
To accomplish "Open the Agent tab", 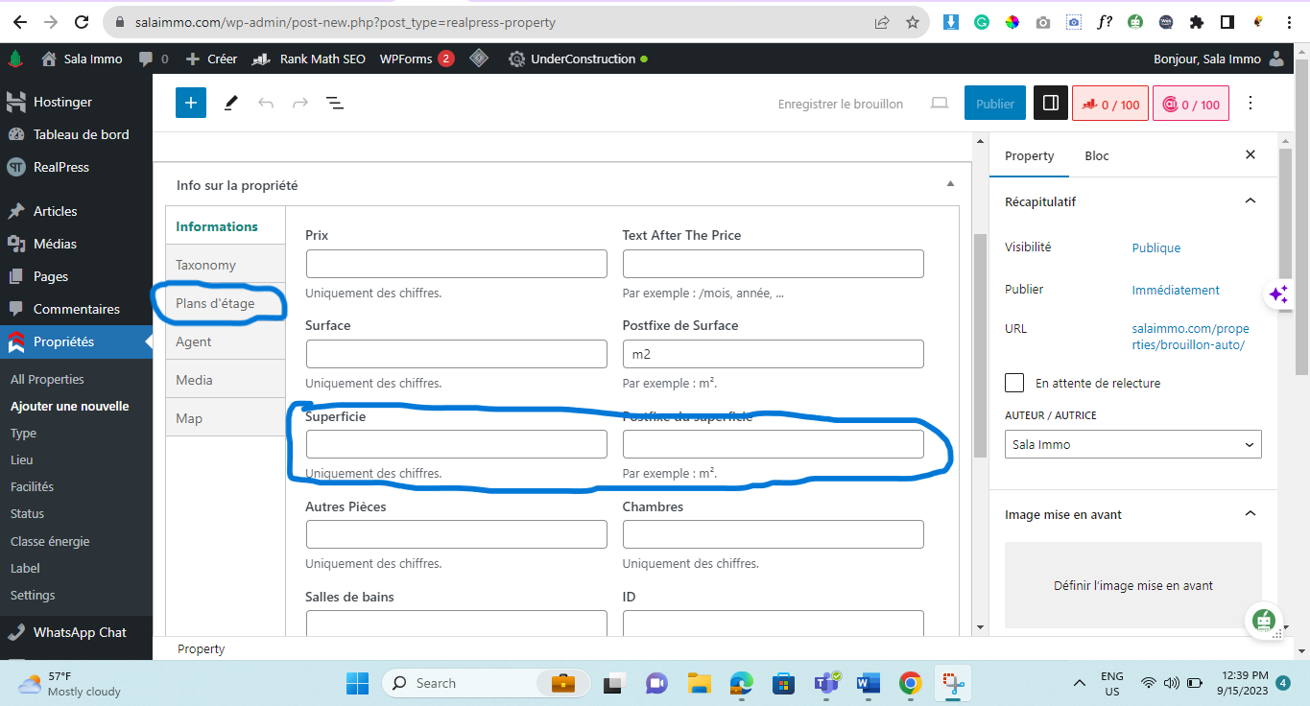I will pos(225,341).
